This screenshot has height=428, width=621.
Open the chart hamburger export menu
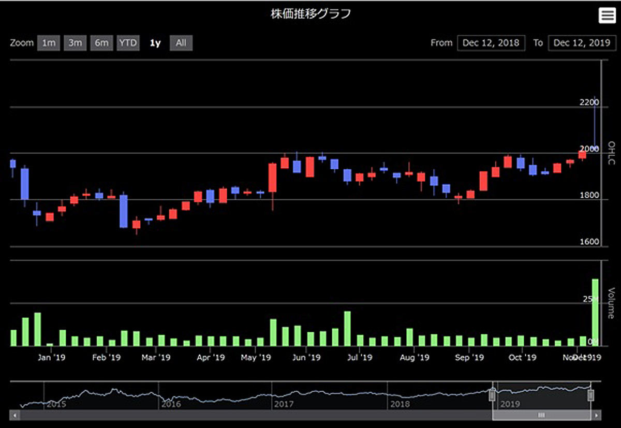(608, 16)
